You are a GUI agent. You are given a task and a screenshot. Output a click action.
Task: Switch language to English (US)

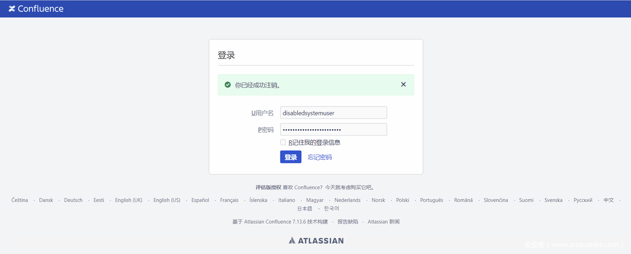167,200
